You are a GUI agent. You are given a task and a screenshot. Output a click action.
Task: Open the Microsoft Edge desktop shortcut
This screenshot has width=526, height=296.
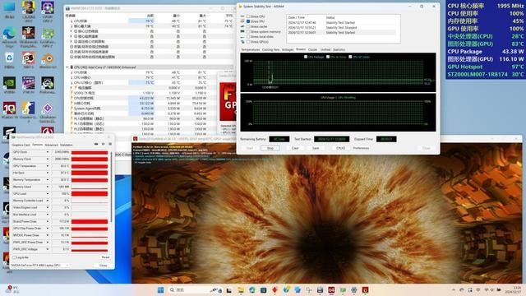click(x=9, y=37)
